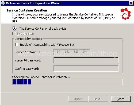134x105 pixels.
Task: Enable API compatibility with Virtuozzo 3.x
Action: (x=17, y=45)
